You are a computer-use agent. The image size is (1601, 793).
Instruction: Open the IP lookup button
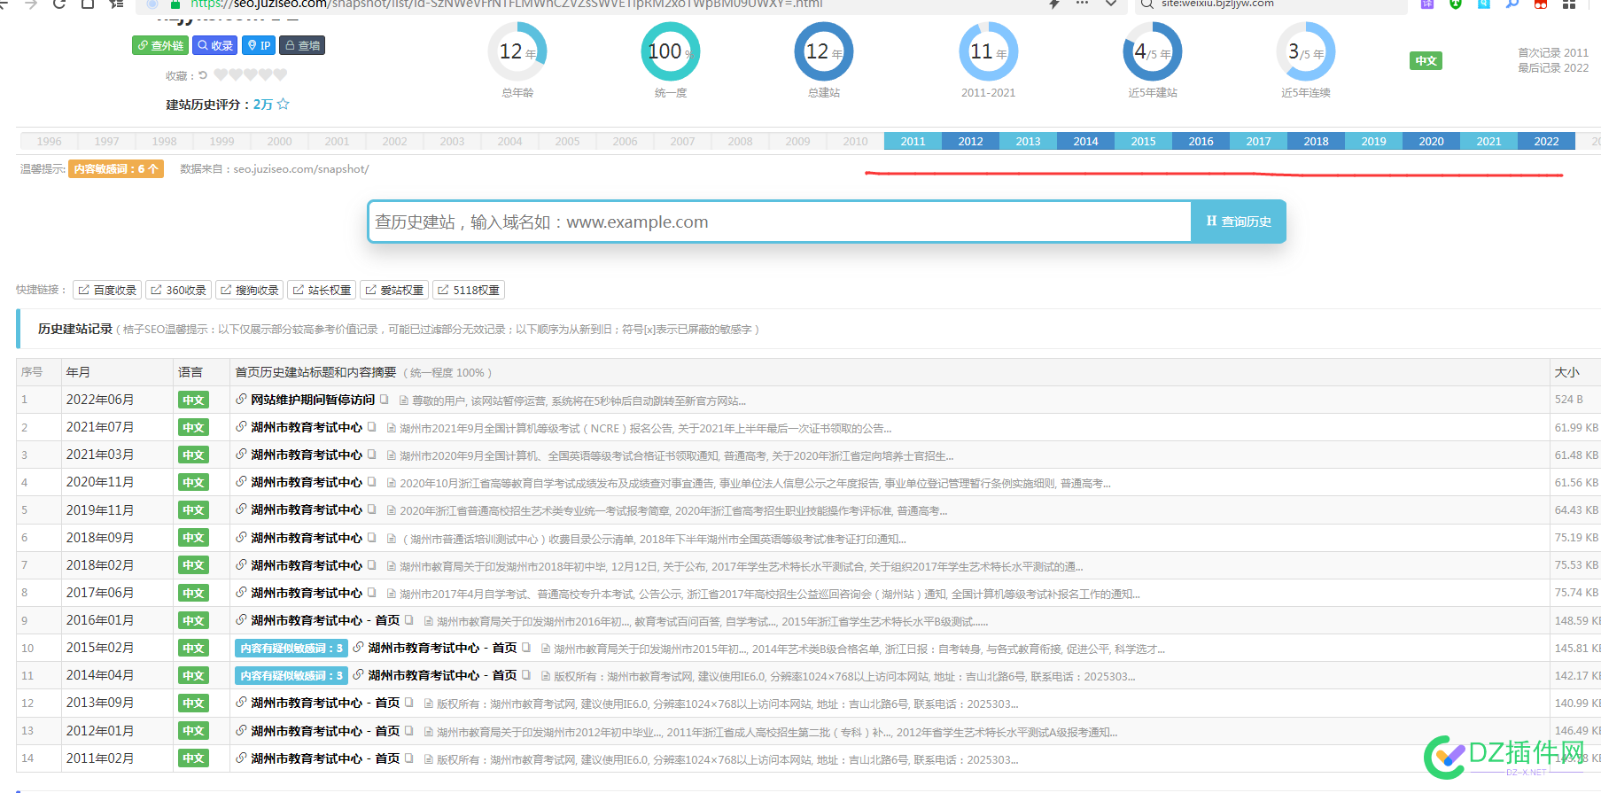click(x=259, y=45)
